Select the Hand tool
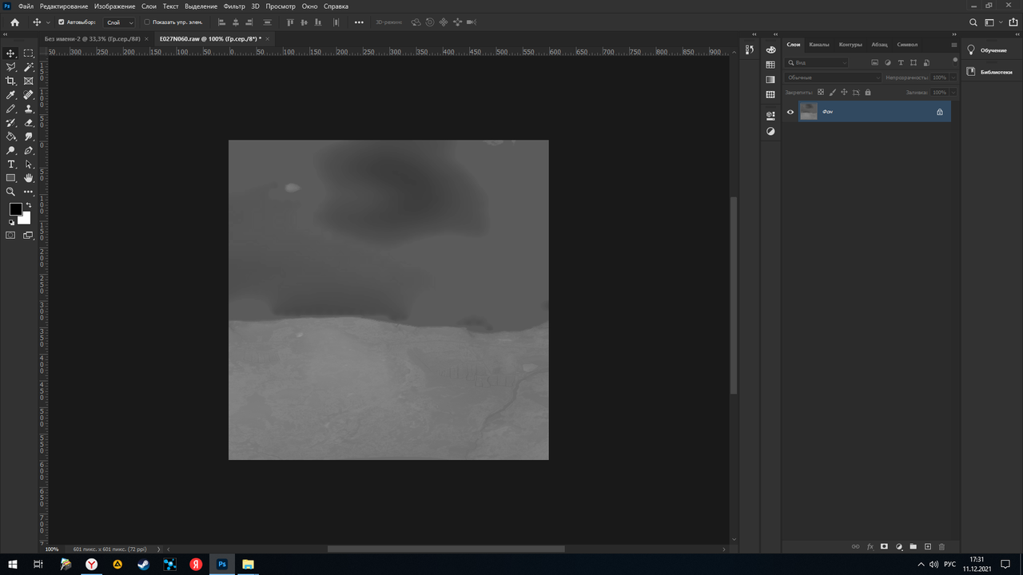1023x575 pixels. [x=29, y=178]
